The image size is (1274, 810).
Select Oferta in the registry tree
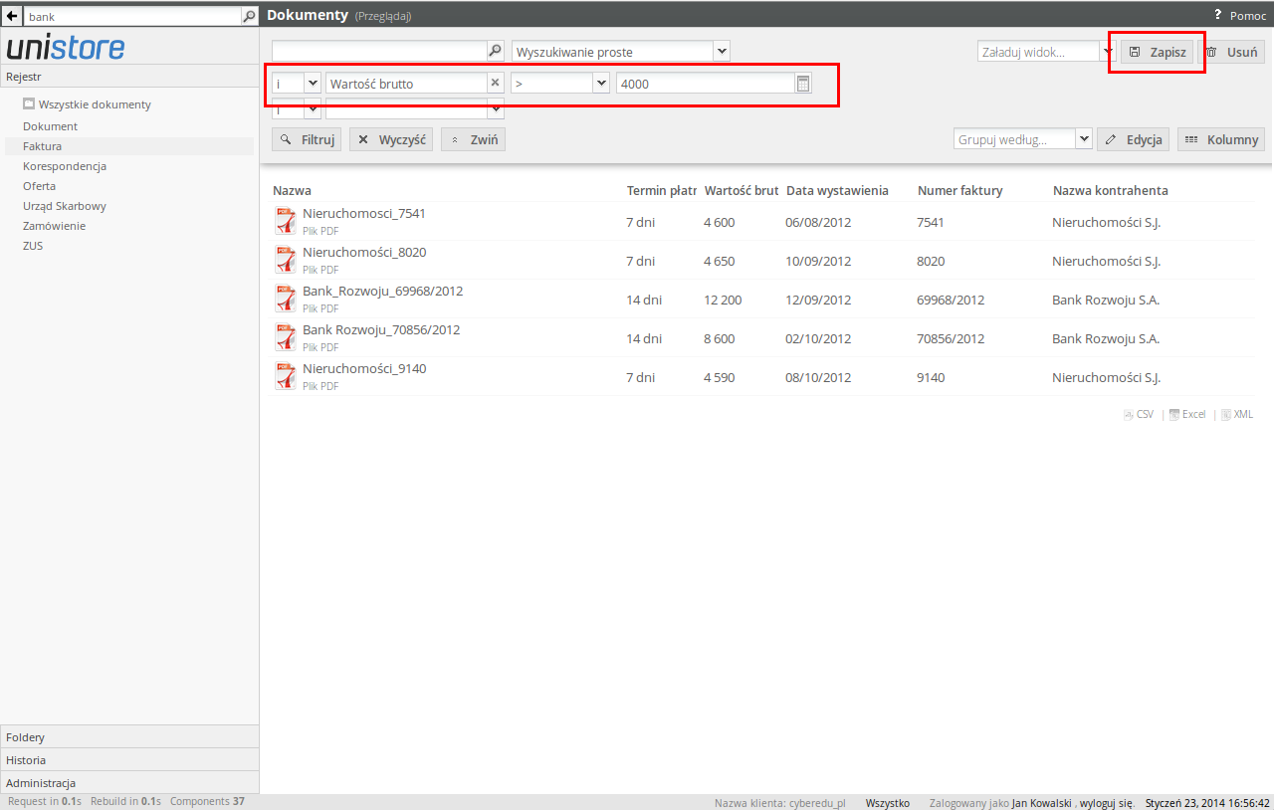click(x=40, y=186)
